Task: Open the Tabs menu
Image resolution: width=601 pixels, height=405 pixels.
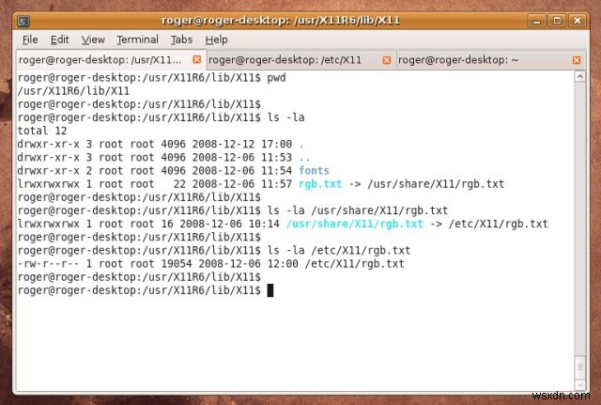Action: [181, 39]
